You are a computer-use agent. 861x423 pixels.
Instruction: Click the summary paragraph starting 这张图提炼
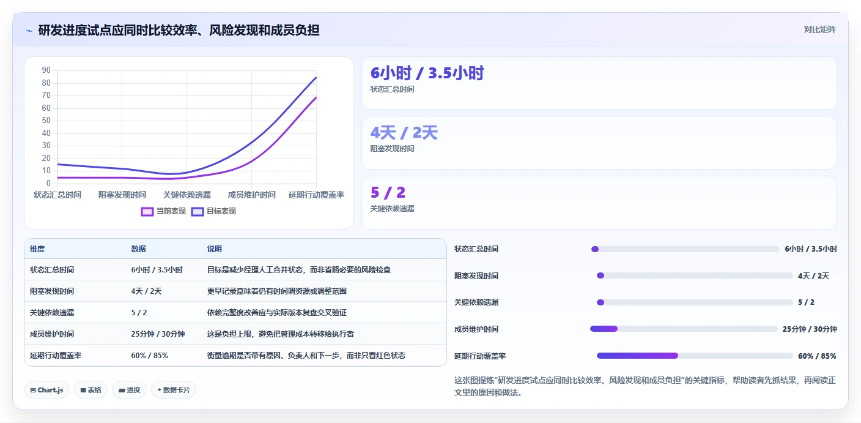645,386
